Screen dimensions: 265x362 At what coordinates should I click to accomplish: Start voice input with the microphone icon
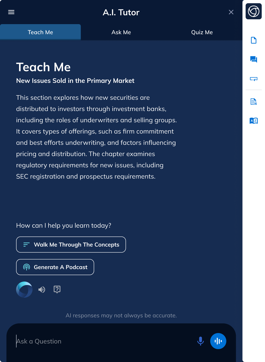200,341
